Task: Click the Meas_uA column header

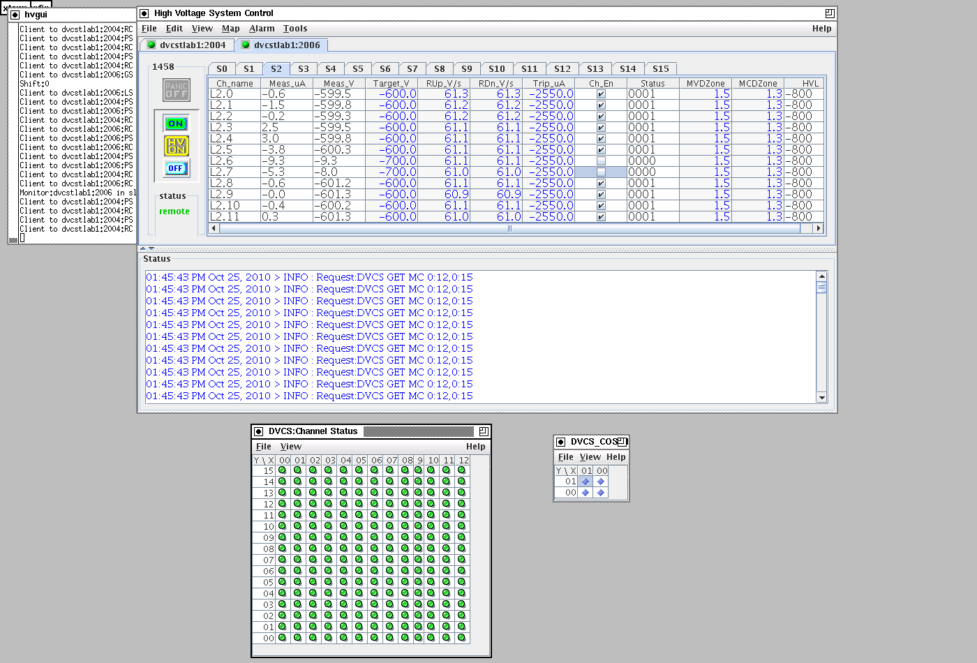Action: [x=287, y=83]
